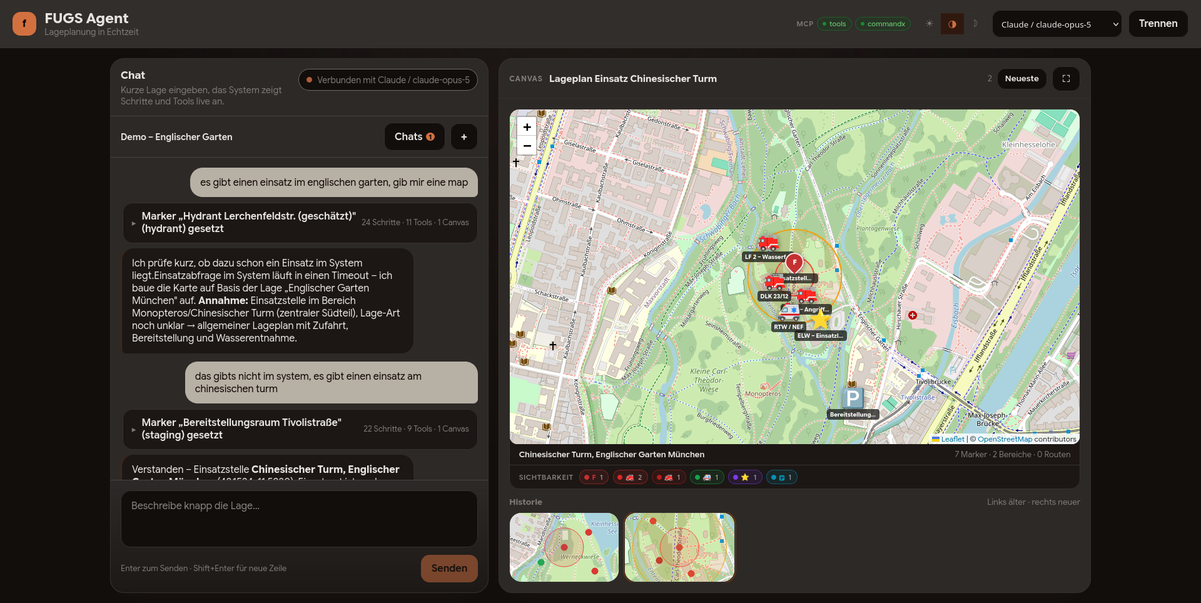
Task: Open the older Werneckwiese history thumbnail
Action: click(x=564, y=547)
